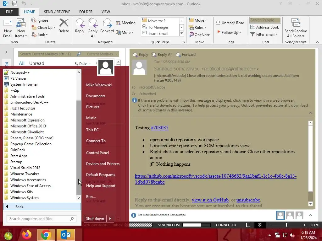
Task: Click Send/Receive All Folders
Action: [296, 28]
